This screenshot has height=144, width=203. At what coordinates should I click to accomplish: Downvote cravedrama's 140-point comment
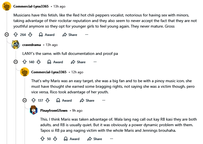[x=39, y=62]
